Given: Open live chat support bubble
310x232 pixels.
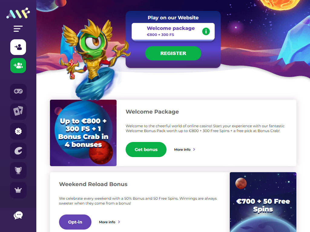Looking at the screenshot, I should 18,215.
